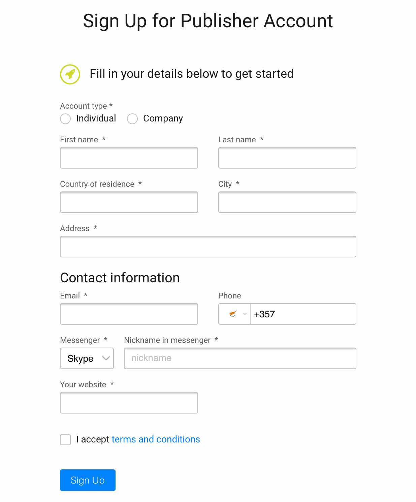Click the Contact information heading
The width and height of the screenshot is (416, 502).
click(120, 278)
